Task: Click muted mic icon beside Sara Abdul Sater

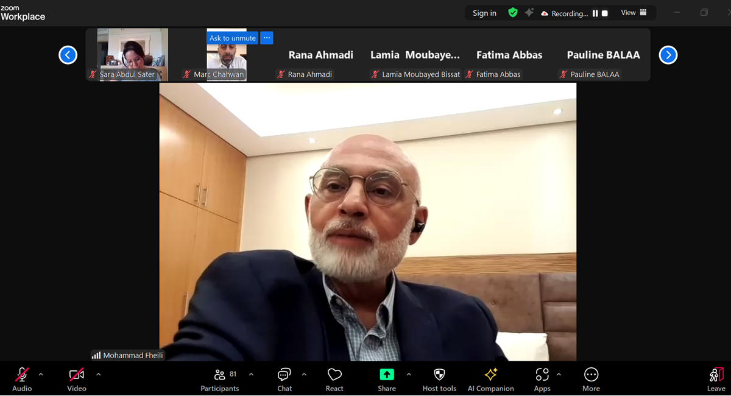Action: coord(93,74)
